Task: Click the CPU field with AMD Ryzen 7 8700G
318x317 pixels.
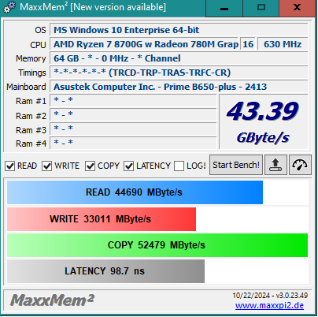Action: (144, 44)
